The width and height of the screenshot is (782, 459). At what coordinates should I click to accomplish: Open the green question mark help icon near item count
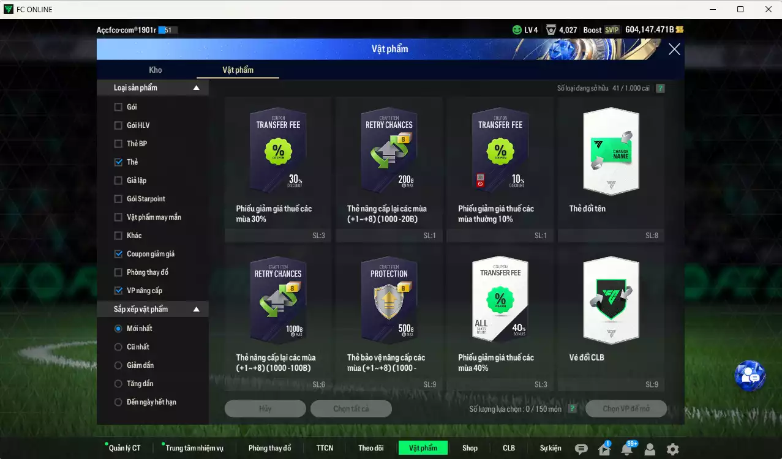coord(660,88)
